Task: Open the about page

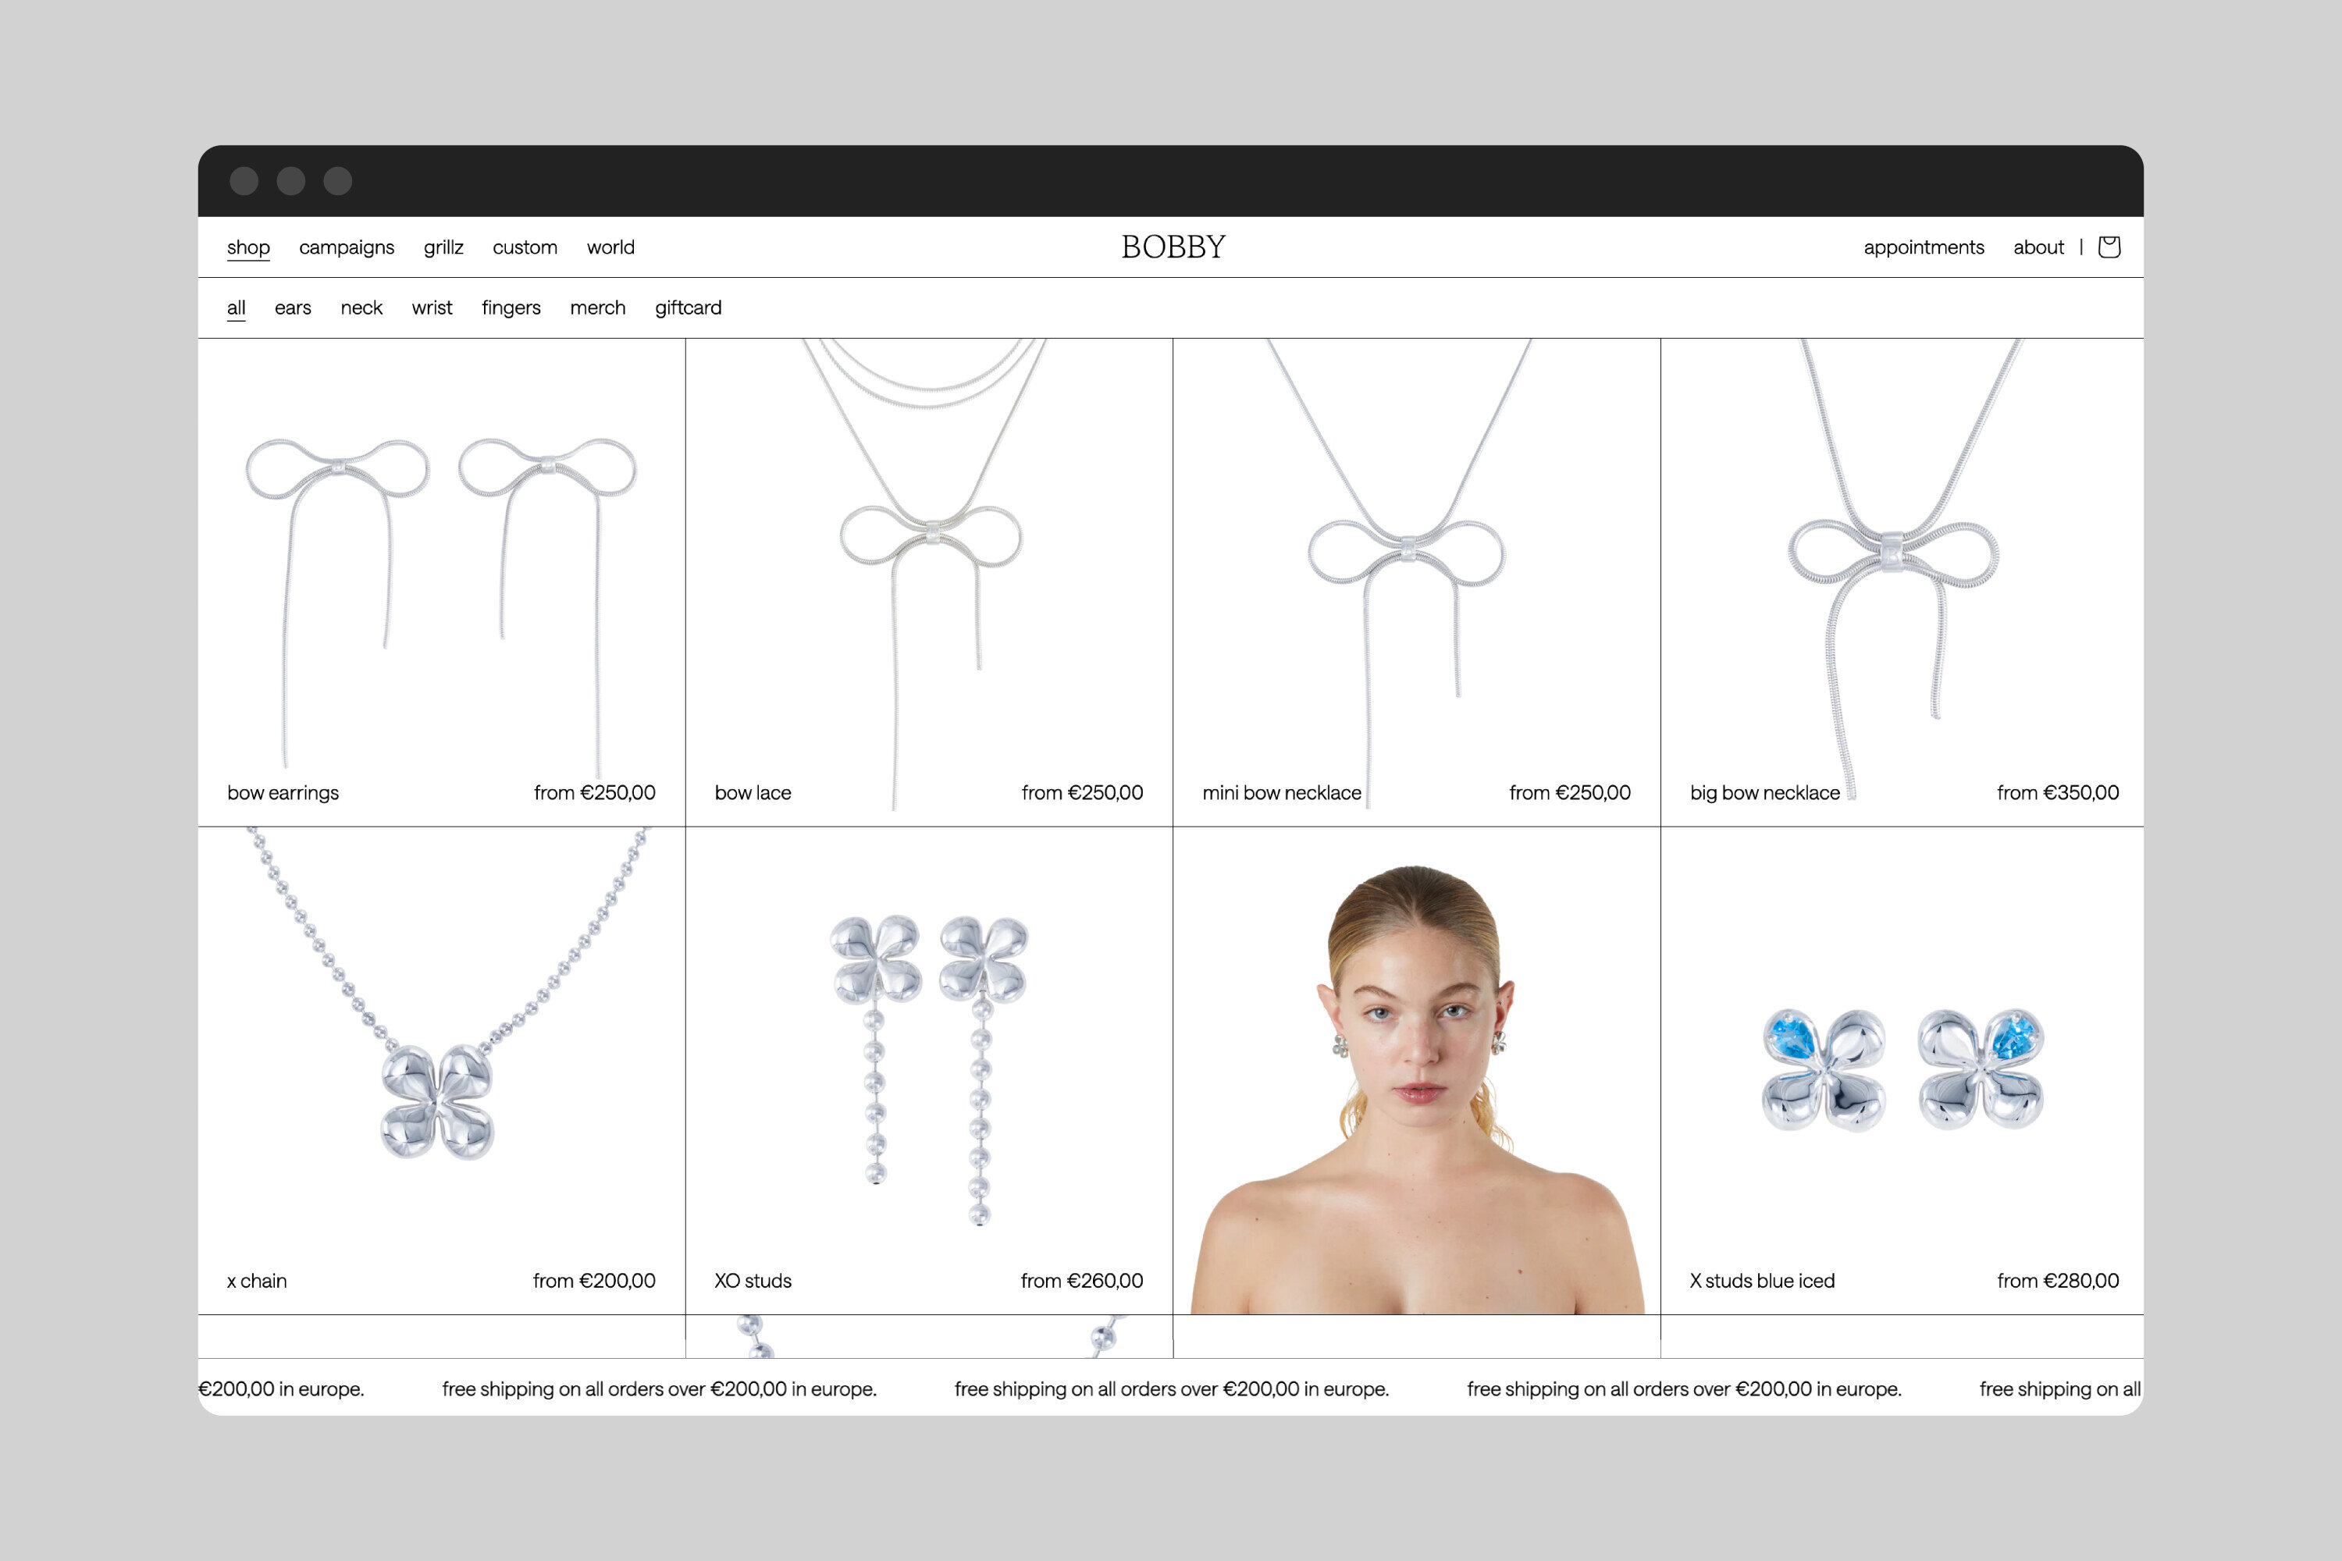Action: pos(2038,247)
